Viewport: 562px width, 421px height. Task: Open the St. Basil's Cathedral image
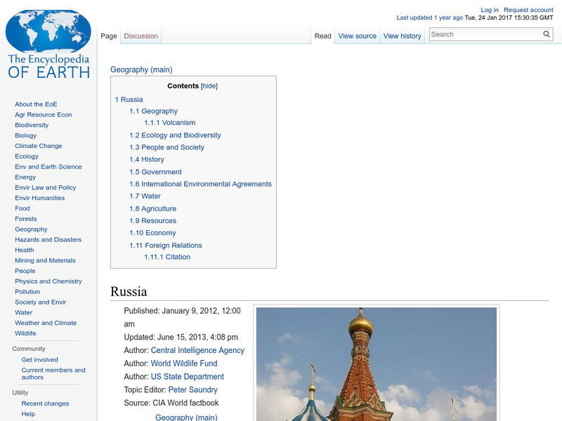[376, 363]
